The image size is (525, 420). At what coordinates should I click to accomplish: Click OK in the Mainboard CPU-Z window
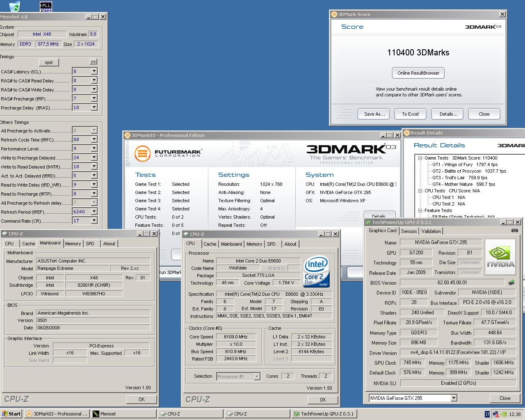142,399
